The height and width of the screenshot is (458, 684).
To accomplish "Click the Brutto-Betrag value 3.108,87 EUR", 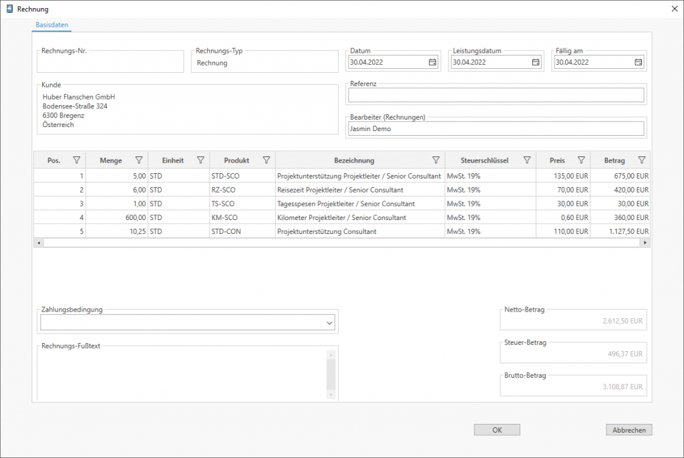I will [x=623, y=386].
